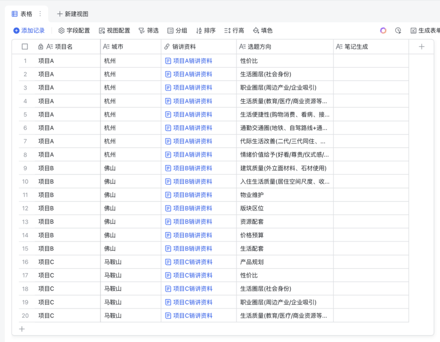Click 佛山 cell in row 14
The image size is (440, 342).
coord(131,235)
